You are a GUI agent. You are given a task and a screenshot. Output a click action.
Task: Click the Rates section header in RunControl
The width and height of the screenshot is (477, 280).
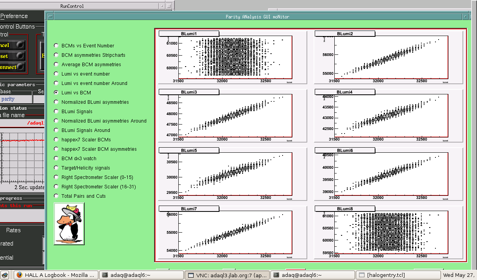pyautogui.click(x=13, y=230)
